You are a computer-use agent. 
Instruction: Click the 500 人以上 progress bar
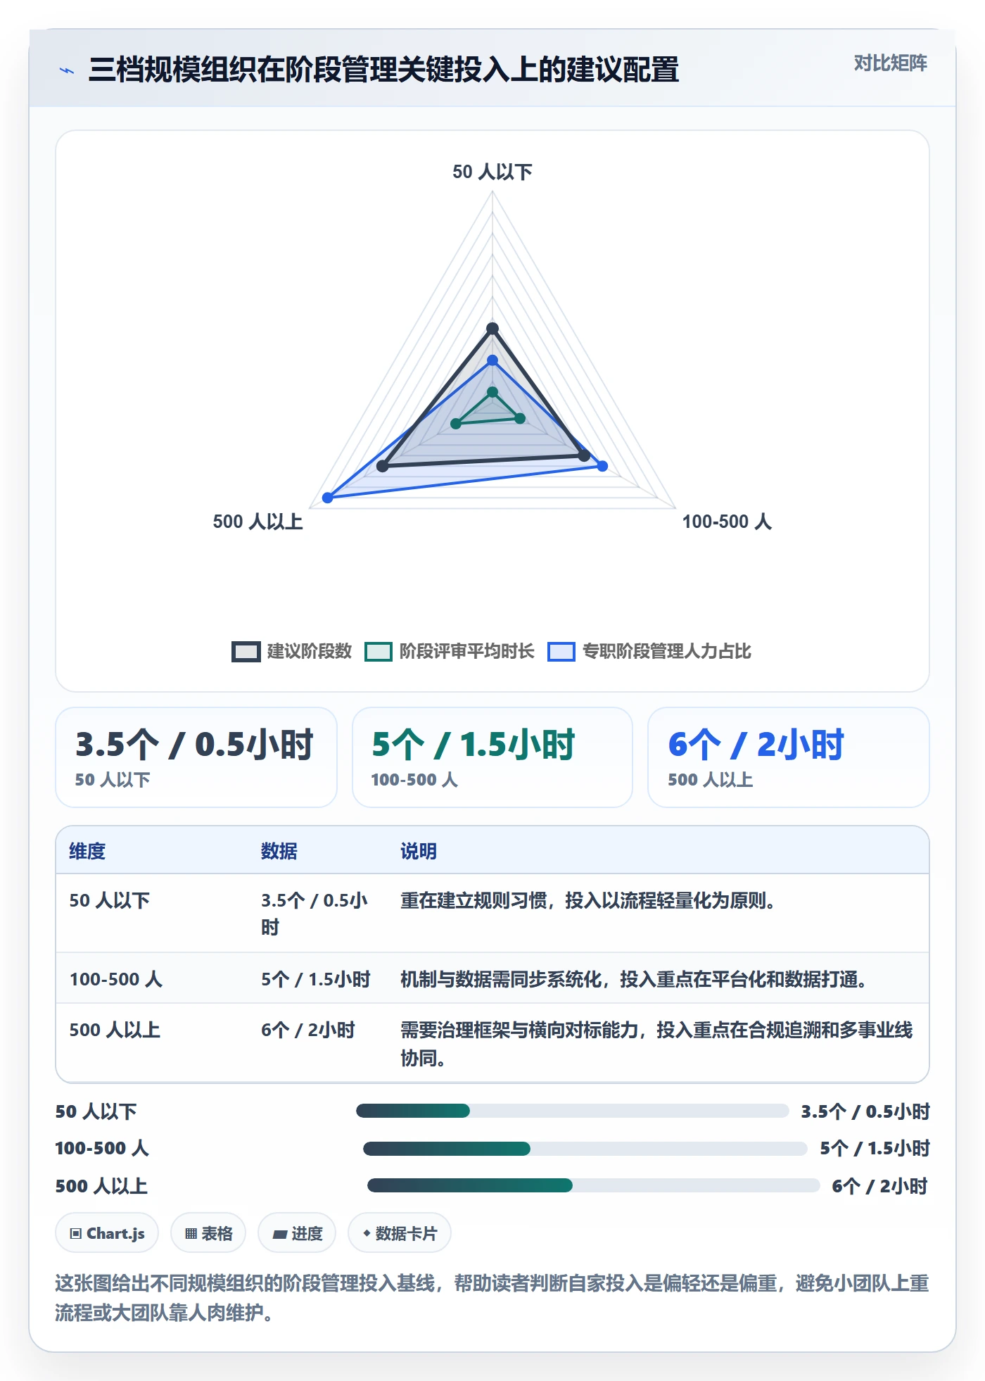click(x=594, y=1185)
